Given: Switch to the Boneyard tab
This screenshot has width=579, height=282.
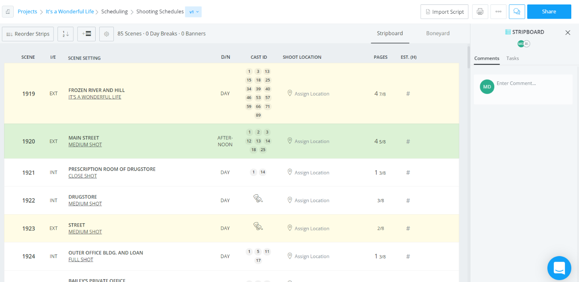Looking at the screenshot, I should tap(438, 33).
